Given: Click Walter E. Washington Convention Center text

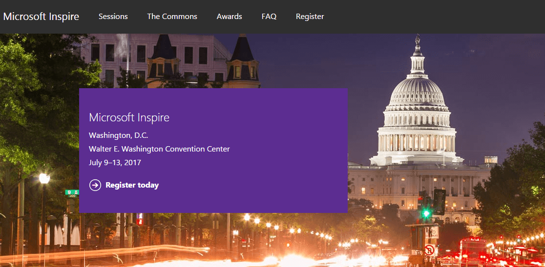Looking at the screenshot, I should (x=159, y=149).
